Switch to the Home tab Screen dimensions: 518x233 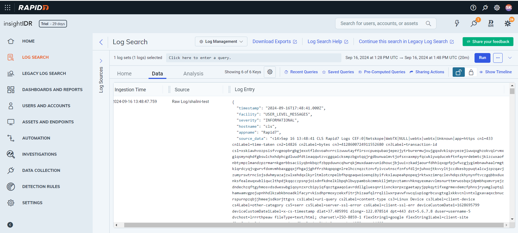pos(124,74)
